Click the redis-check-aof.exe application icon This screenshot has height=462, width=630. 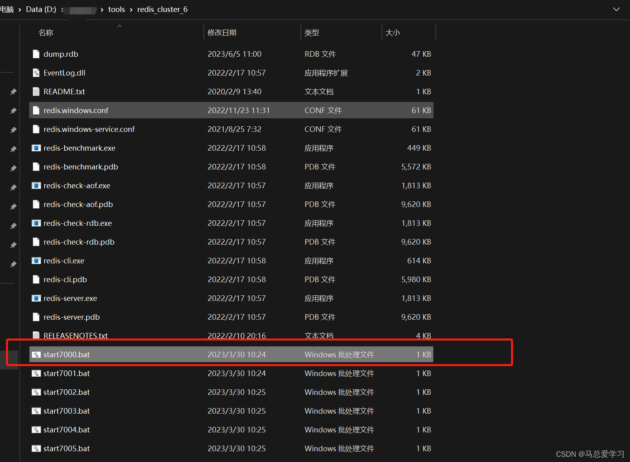click(x=36, y=185)
